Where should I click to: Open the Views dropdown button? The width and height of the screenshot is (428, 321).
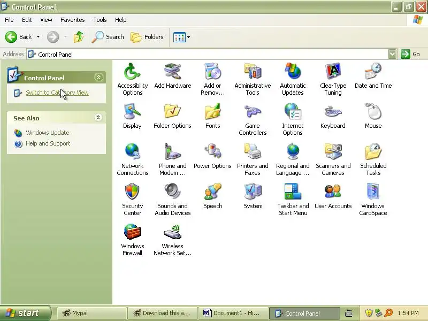181,37
